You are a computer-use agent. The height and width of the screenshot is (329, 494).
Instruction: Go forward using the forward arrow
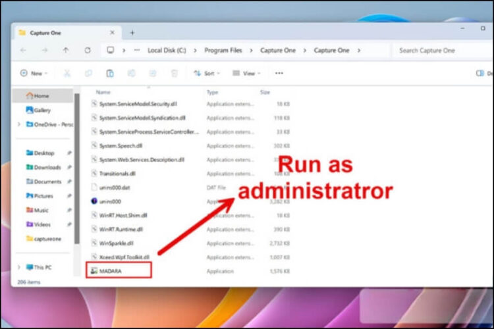[44, 50]
